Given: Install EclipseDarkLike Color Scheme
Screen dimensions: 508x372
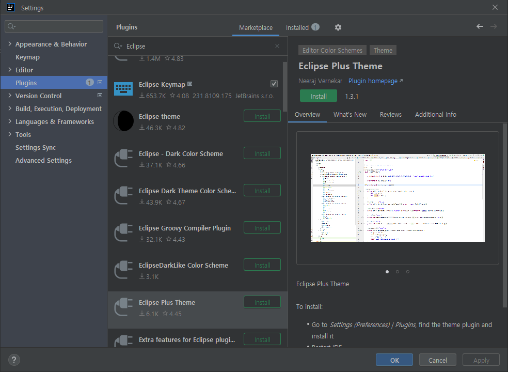Looking at the screenshot, I should click(262, 265).
